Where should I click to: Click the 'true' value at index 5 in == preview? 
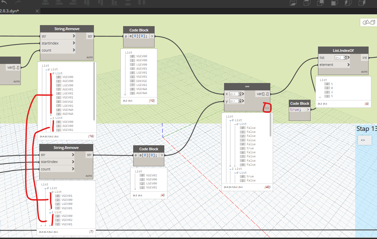point(250,148)
